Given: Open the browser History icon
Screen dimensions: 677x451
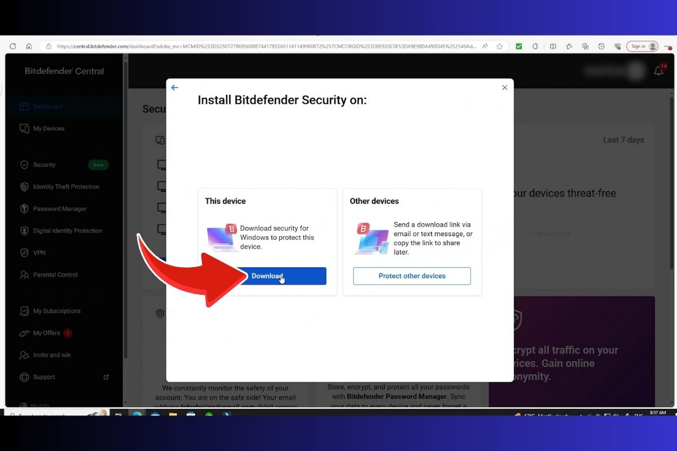Looking at the screenshot, I should (601, 46).
